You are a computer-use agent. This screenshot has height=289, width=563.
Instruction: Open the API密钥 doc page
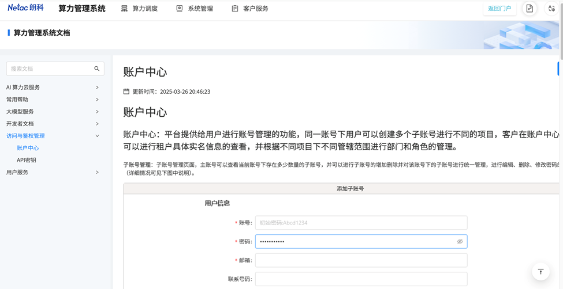pyautogui.click(x=27, y=160)
